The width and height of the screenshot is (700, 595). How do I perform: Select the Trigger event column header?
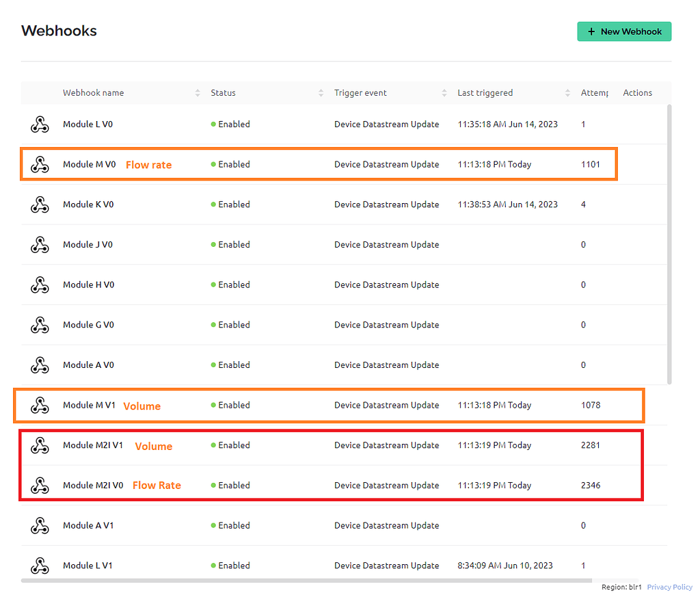360,92
